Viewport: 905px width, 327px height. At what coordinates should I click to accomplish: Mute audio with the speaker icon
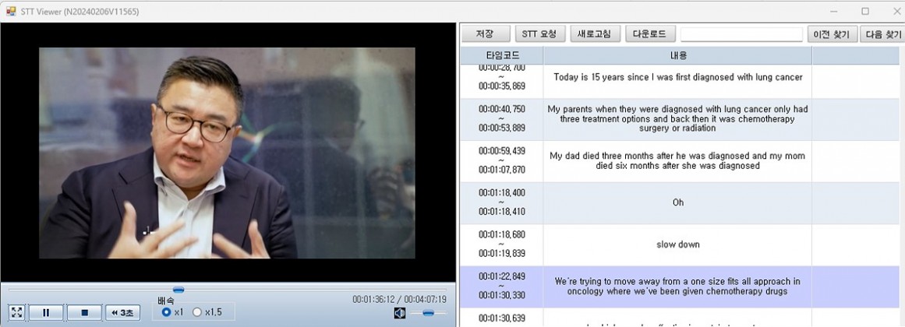pyautogui.click(x=400, y=312)
